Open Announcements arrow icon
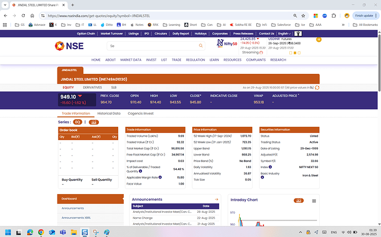The image size is (381, 237). coord(216,200)
